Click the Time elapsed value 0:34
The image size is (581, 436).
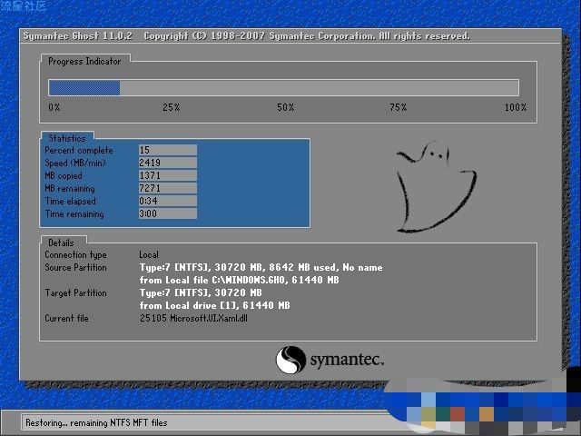pos(168,201)
